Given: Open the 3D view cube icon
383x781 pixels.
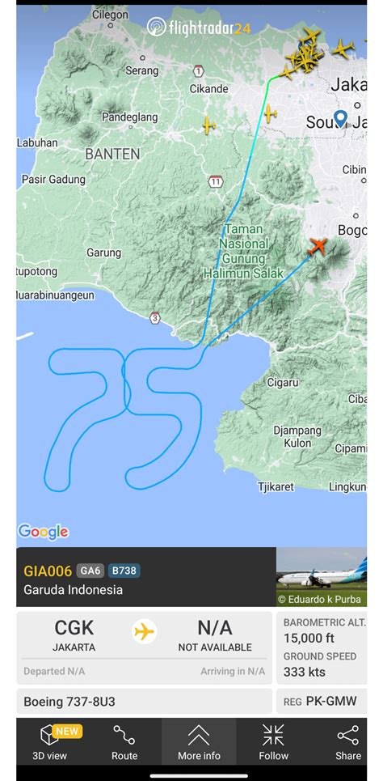Looking at the screenshot, I should click(x=50, y=735).
